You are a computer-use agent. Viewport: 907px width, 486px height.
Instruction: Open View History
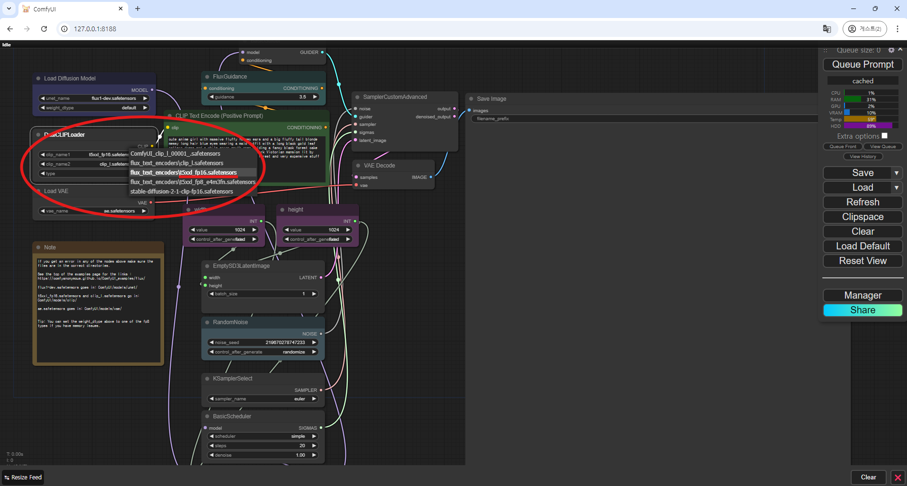[863, 157]
